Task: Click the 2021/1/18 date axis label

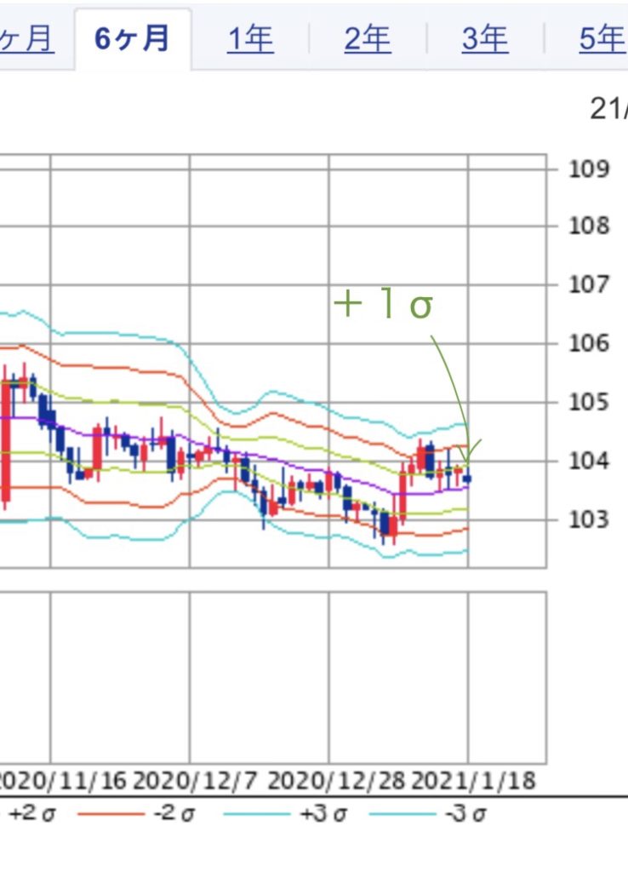Action: [x=473, y=781]
